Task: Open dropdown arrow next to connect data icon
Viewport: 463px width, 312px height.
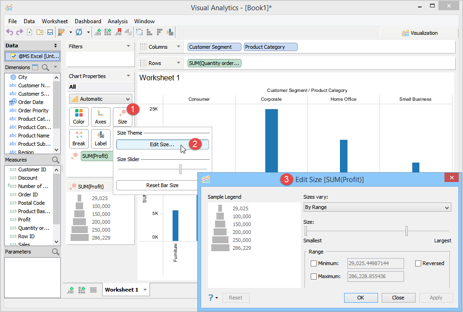Action: (x=71, y=32)
